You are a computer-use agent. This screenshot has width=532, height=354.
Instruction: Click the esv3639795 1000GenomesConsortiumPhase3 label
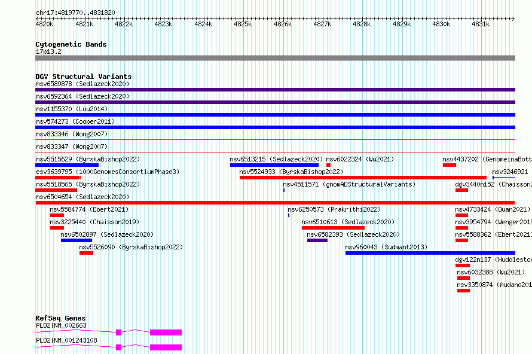108,172
